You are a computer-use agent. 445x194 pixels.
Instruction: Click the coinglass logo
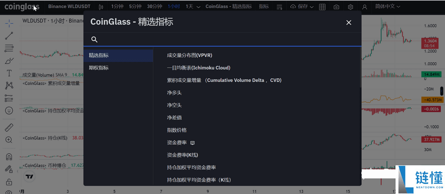point(22,7)
